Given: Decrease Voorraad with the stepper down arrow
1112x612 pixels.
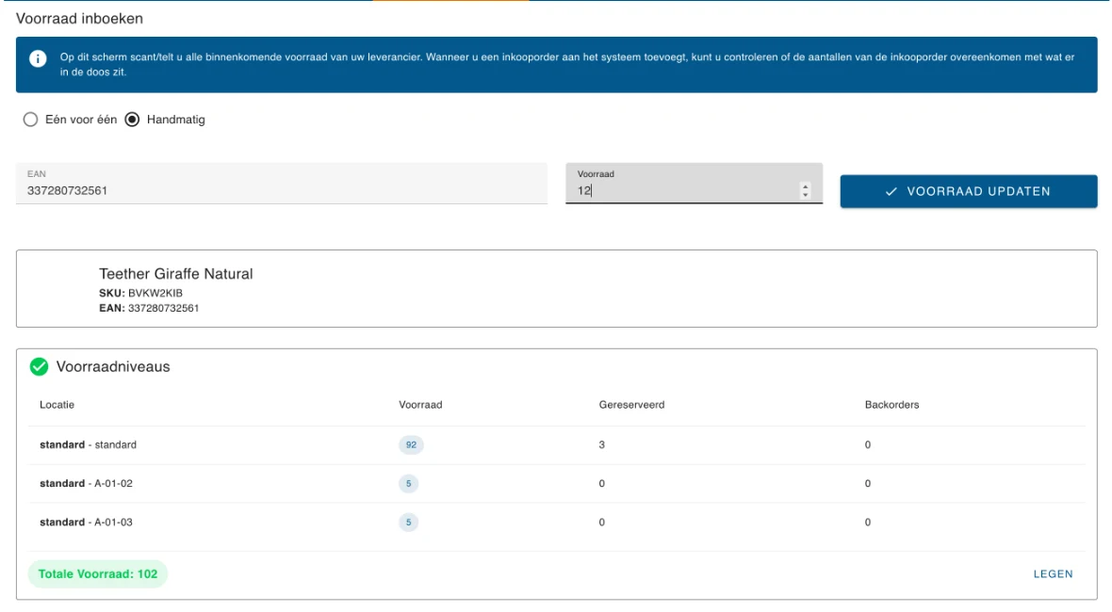Looking at the screenshot, I should pos(805,195).
